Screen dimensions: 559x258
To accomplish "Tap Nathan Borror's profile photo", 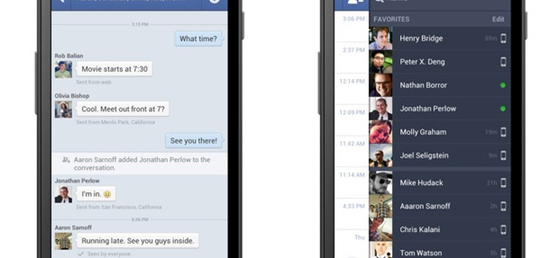I will [381, 85].
